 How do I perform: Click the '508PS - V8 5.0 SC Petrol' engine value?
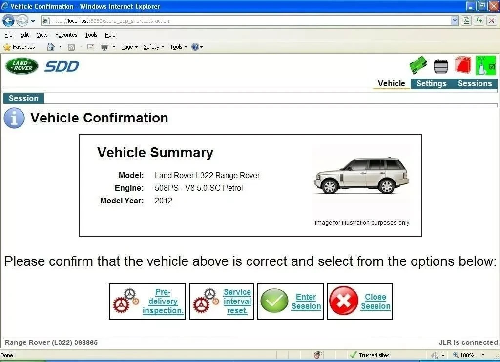click(x=199, y=188)
